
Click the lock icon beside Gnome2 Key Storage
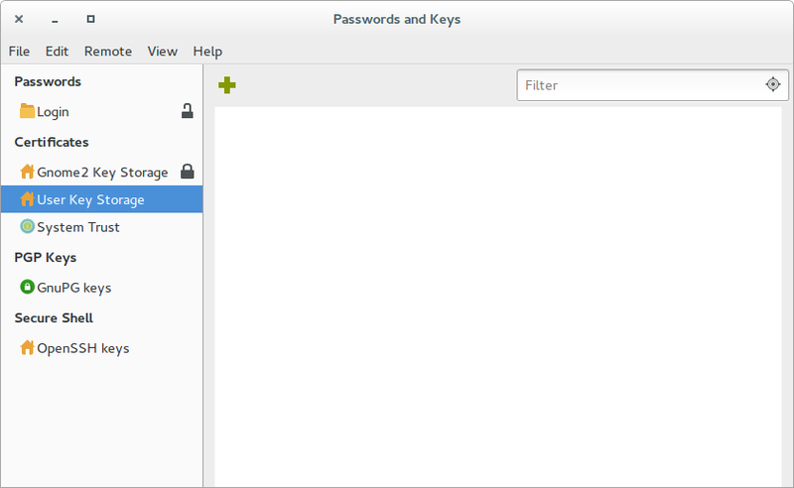click(x=188, y=172)
